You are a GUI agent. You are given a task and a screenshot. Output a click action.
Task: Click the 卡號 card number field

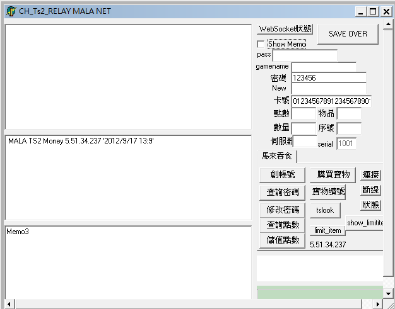[331, 101]
